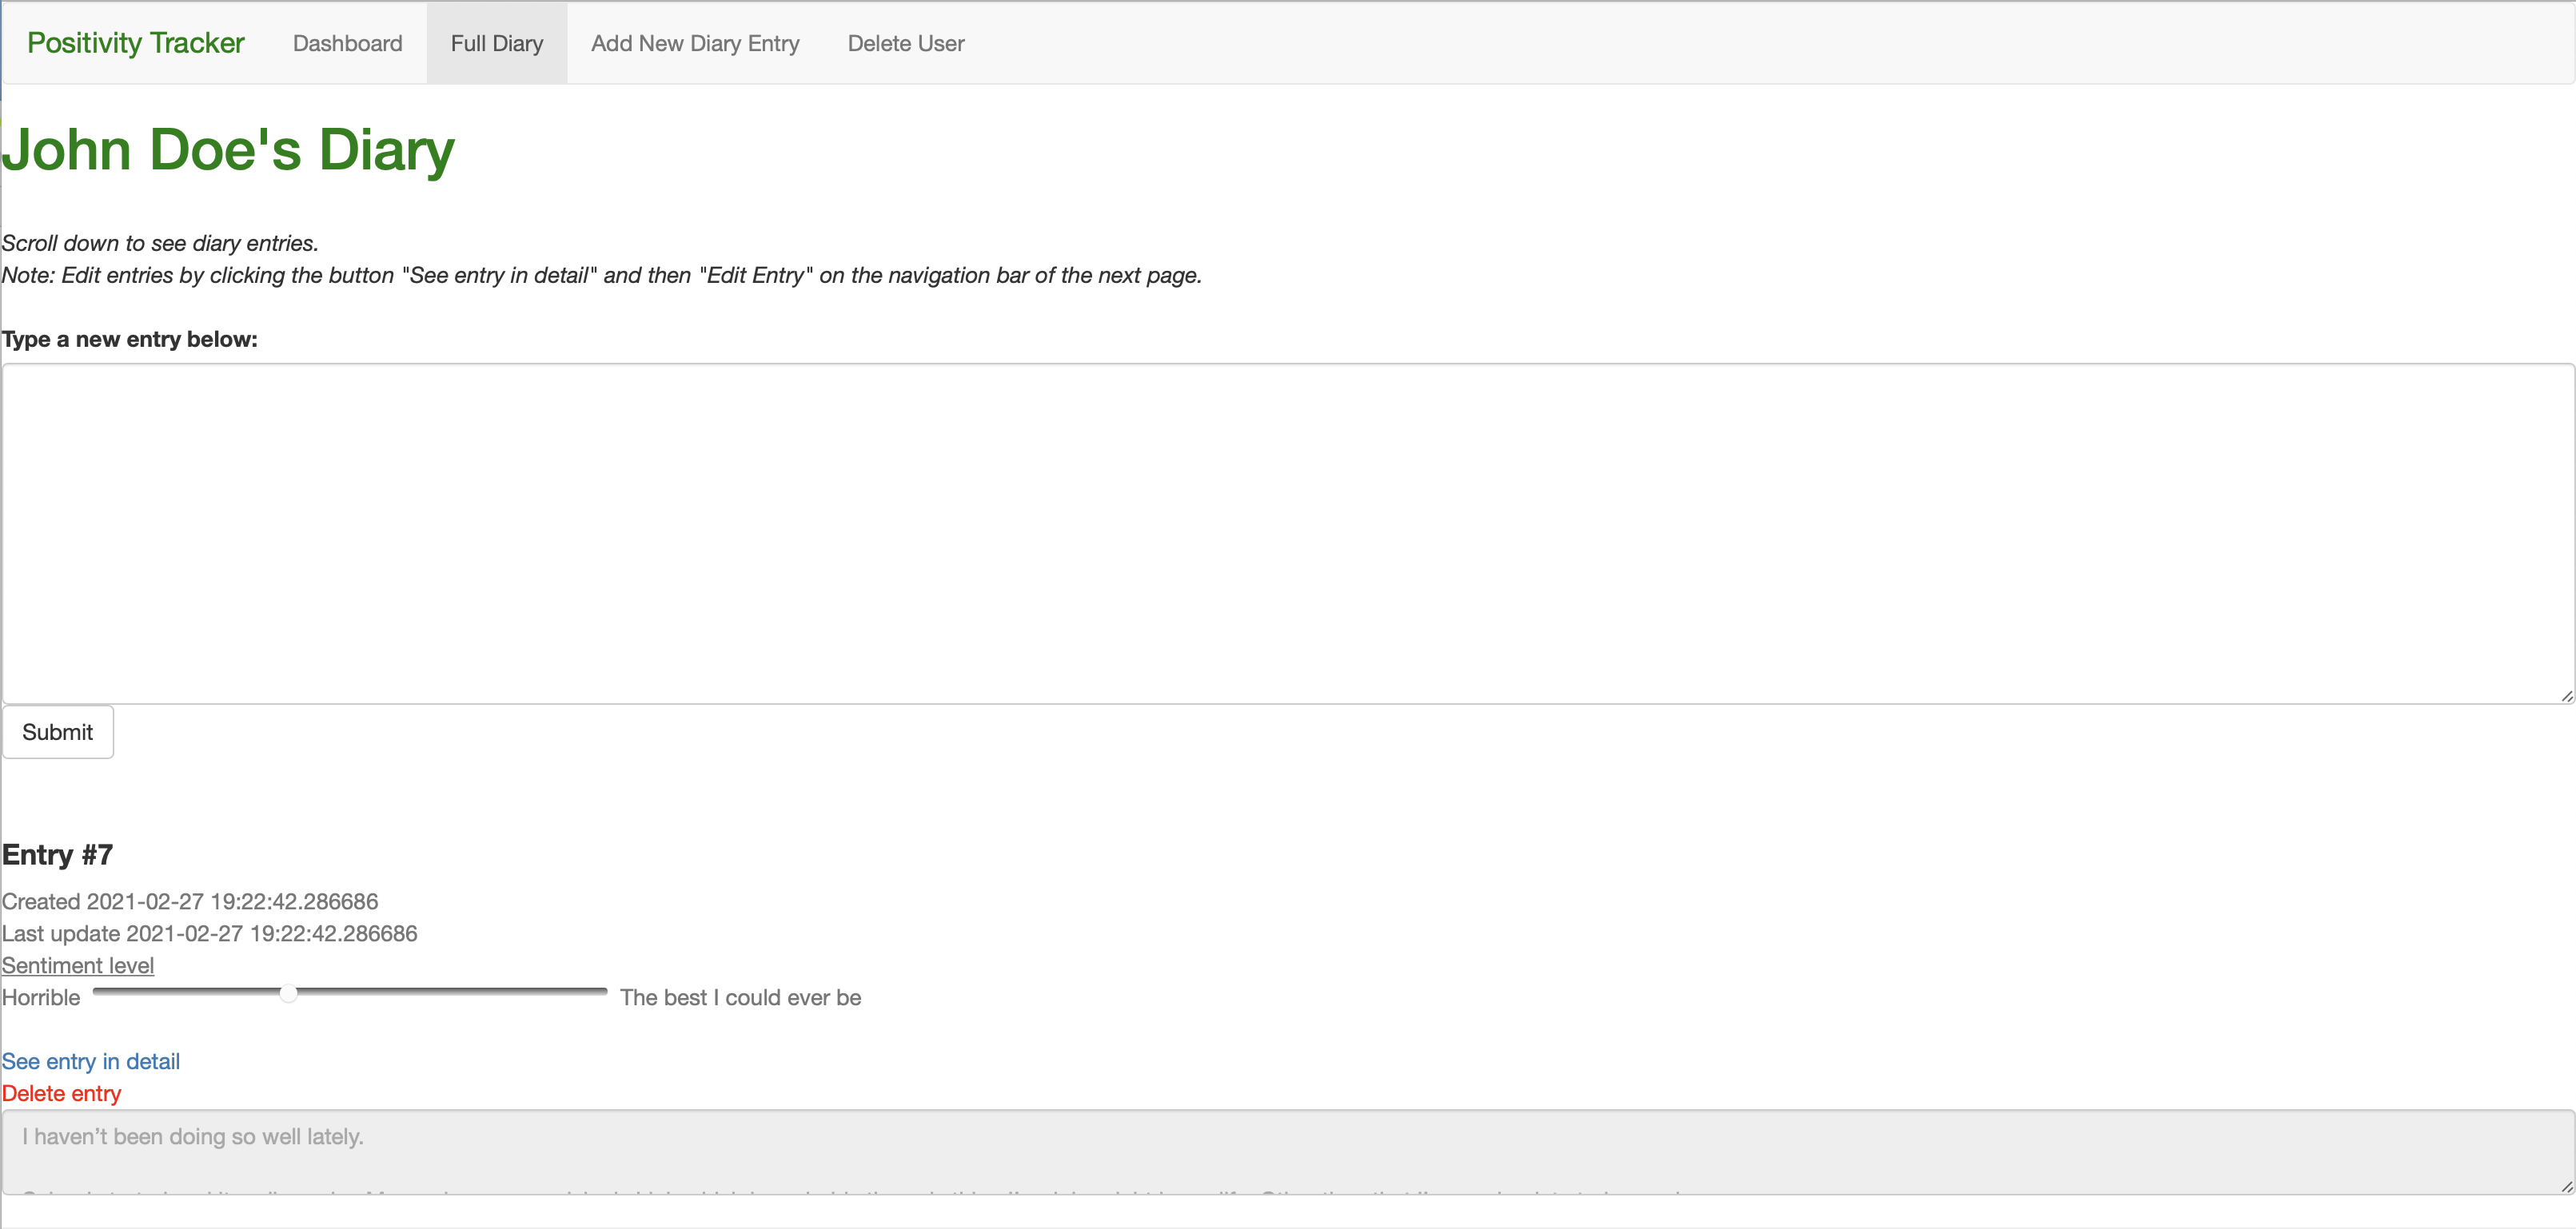Click the John Doe's Diary heading
This screenshot has height=1229, width=2576.
[228, 149]
